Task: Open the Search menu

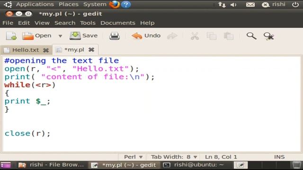Action: (65, 23)
